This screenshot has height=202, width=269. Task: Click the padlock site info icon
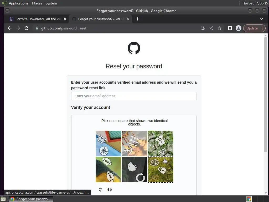pos(37,28)
